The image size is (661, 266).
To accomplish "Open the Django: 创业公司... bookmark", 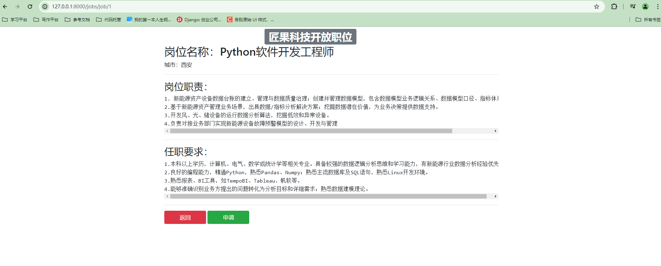I will pyautogui.click(x=199, y=20).
